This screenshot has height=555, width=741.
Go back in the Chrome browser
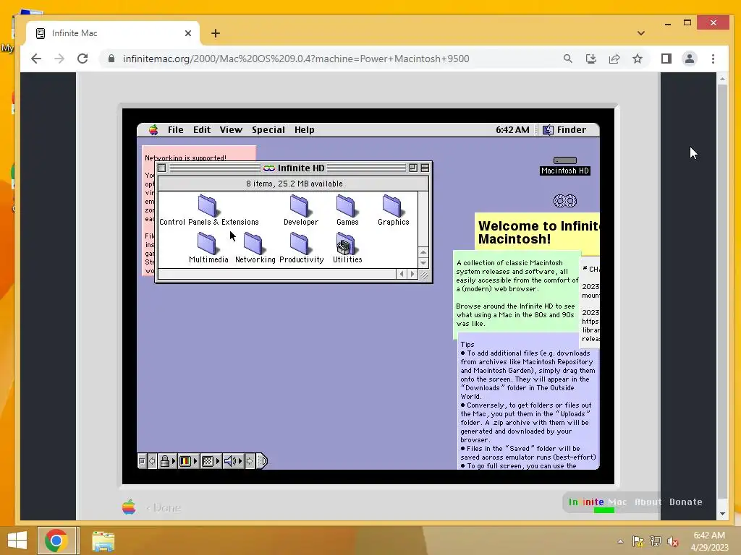click(x=36, y=59)
